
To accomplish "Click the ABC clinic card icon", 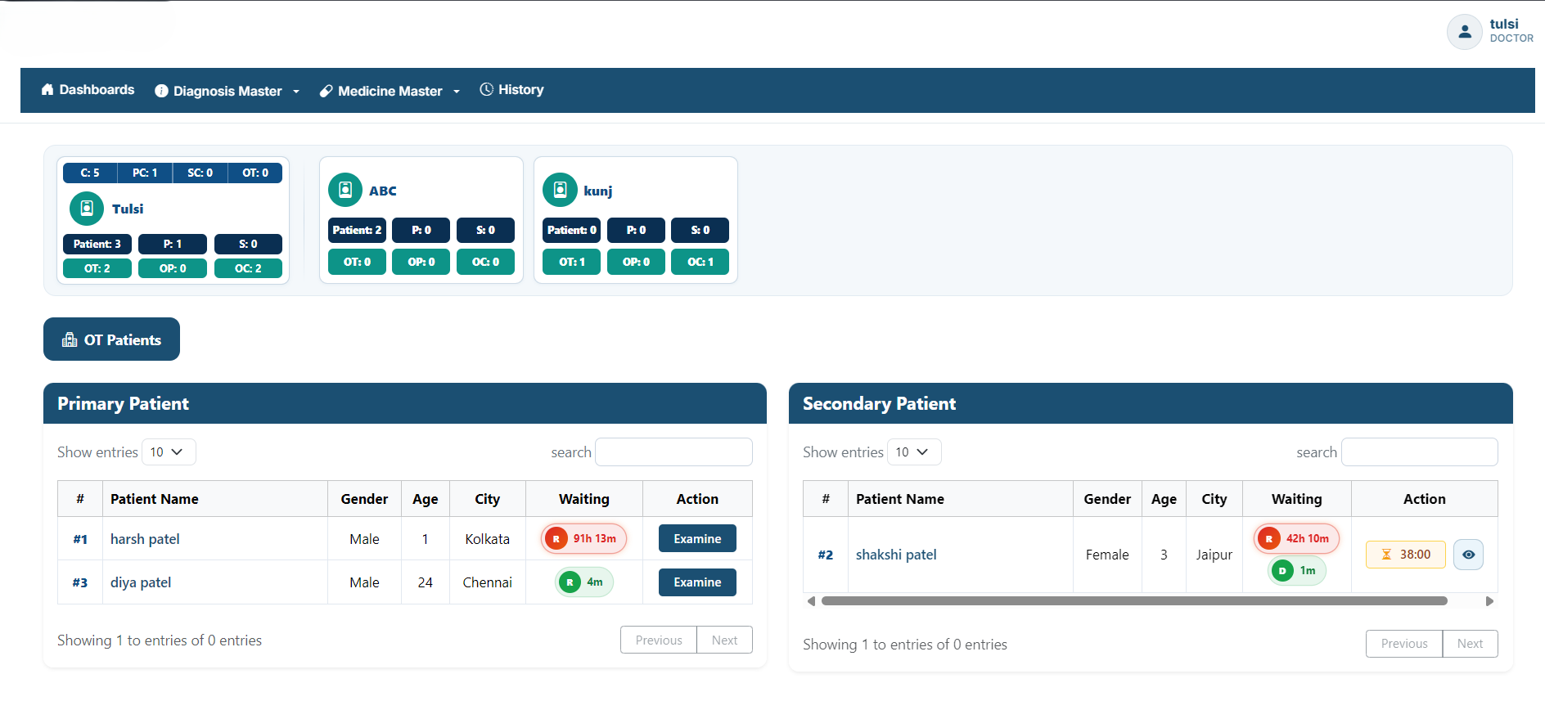I will pos(345,190).
